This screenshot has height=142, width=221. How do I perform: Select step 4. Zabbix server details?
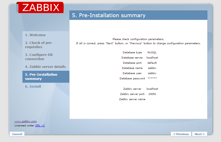point(45,67)
